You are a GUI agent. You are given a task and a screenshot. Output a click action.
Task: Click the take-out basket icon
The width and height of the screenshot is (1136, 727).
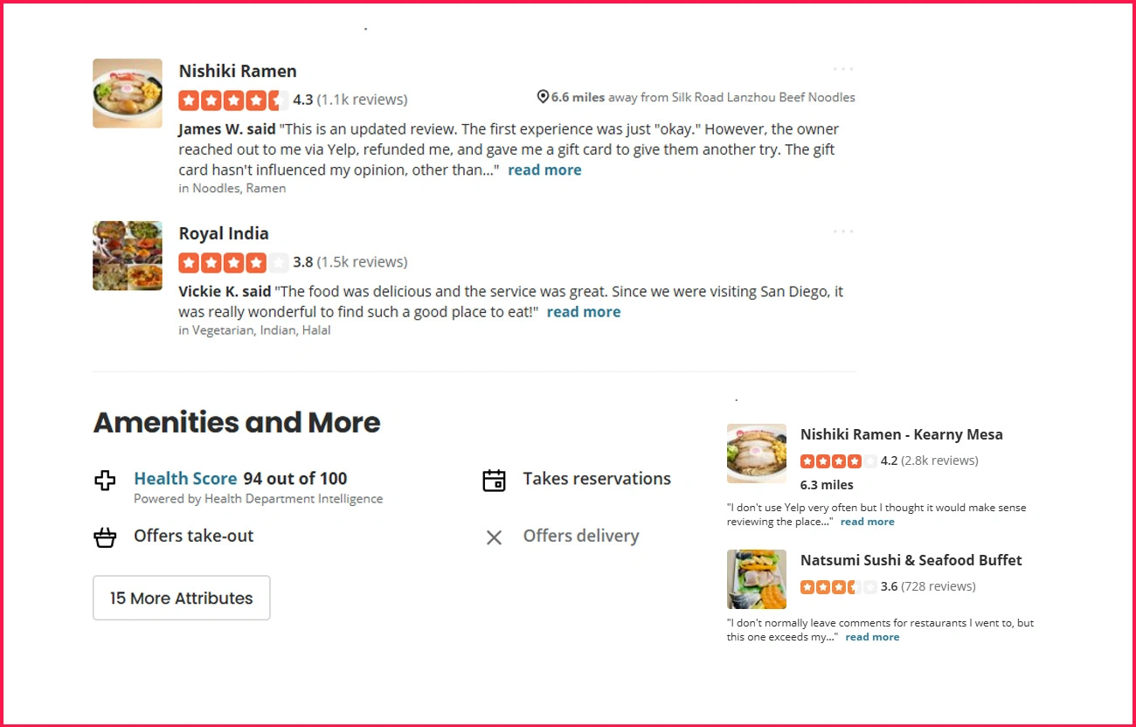pos(105,537)
